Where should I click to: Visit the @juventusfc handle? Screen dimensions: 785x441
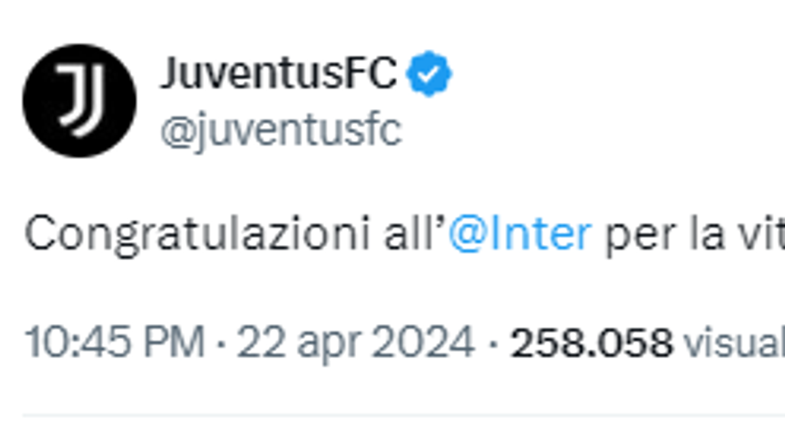pyautogui.click(x=280, y=131)
